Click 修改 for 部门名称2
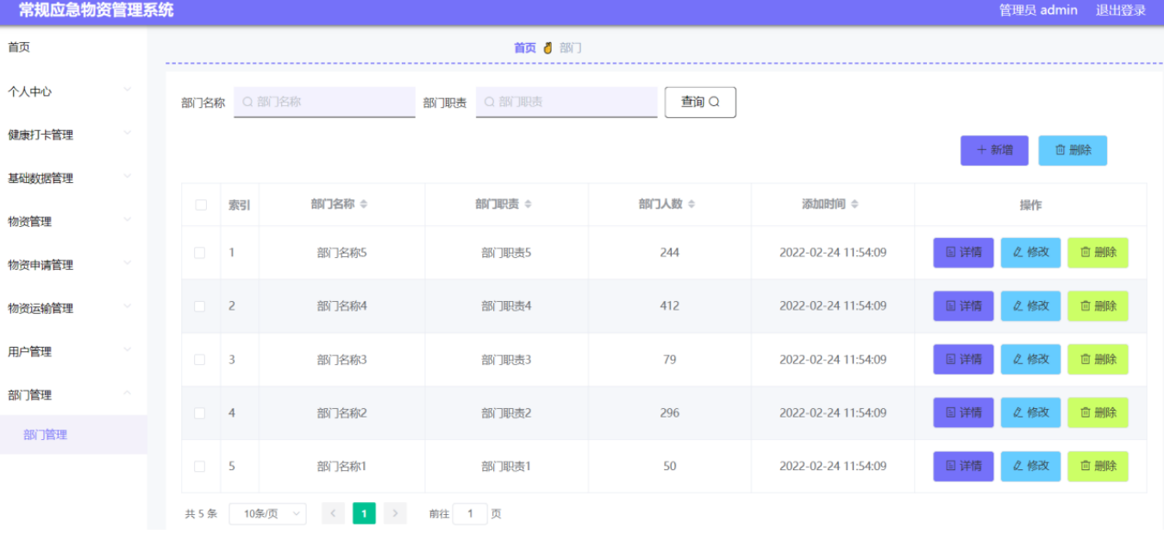This screenshot has height=534, width=1164. [1030, 413]
